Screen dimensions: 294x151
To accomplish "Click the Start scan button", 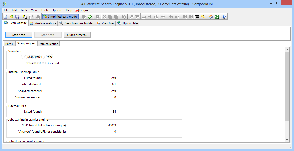I will point(19,35).
